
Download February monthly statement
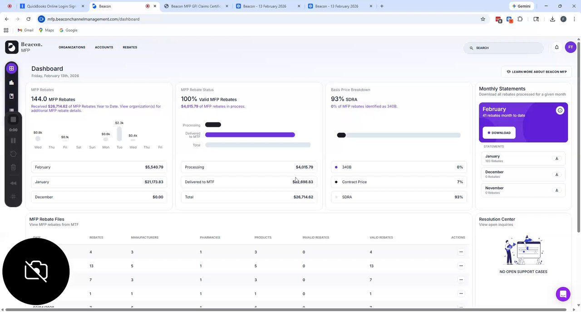pos(499,133)
